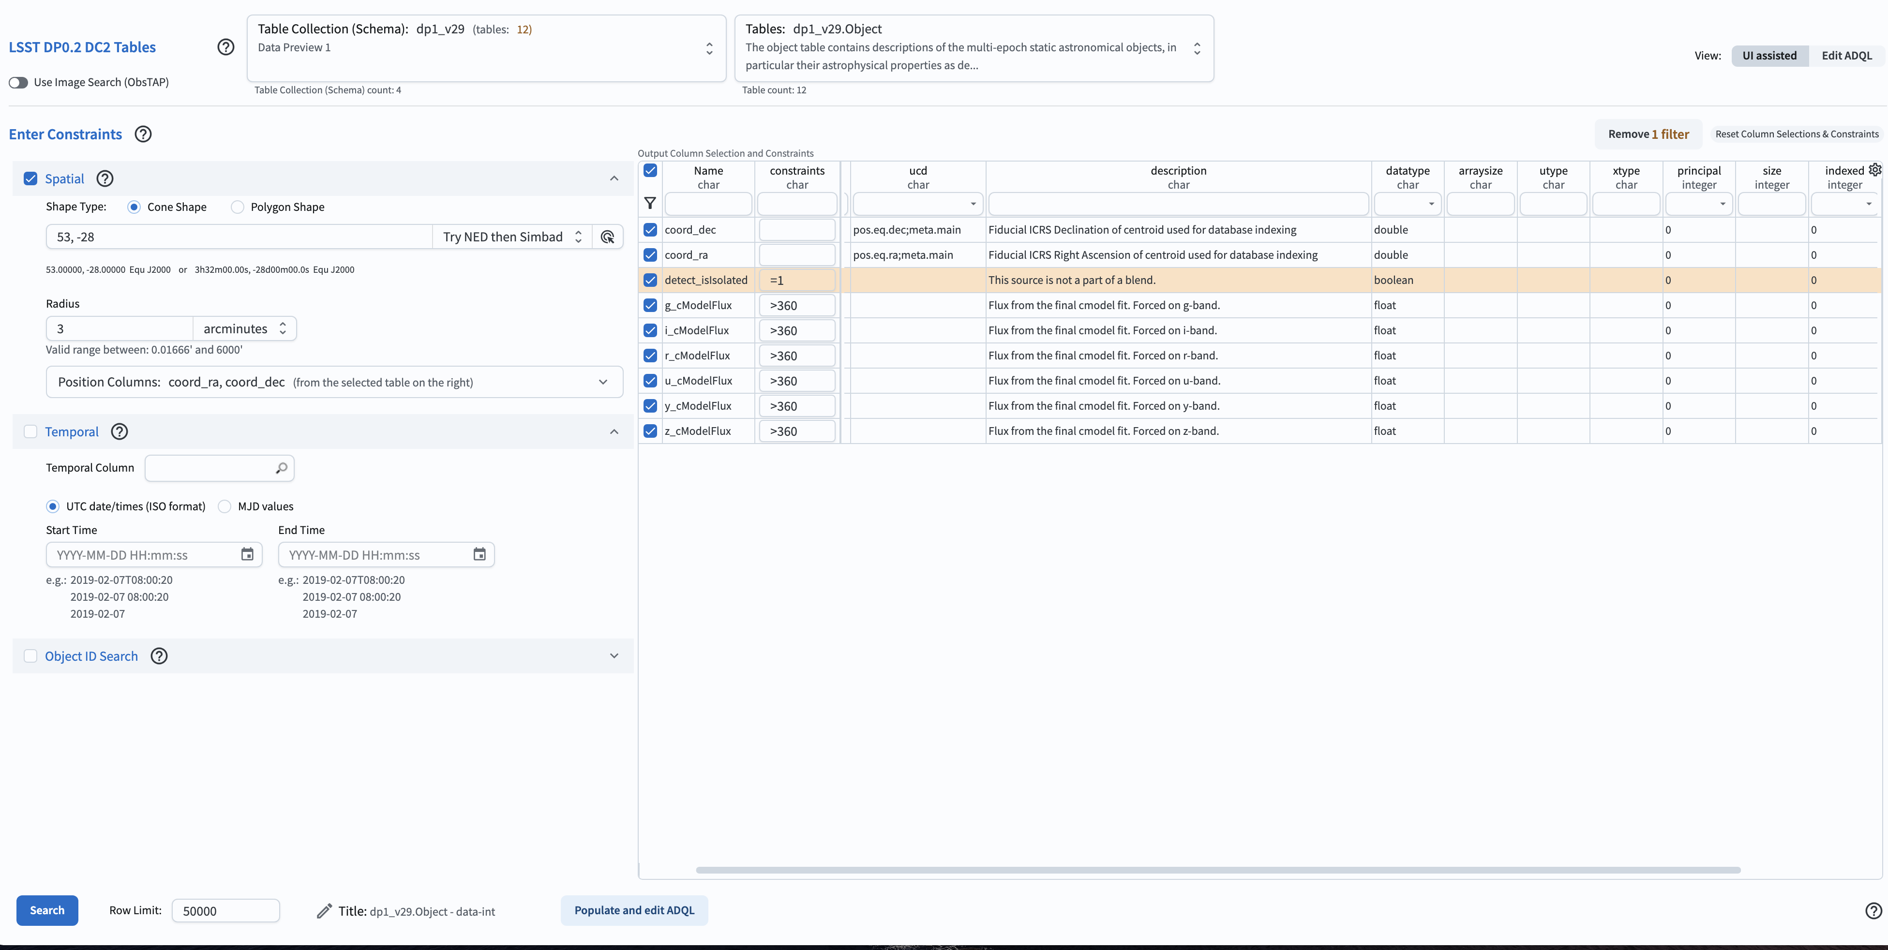Image resolution: width=1888 pixels, height=950 pixels.
Task: Toggle Use Image Search (ObsTAP) switch
Action: click(18, 82)
